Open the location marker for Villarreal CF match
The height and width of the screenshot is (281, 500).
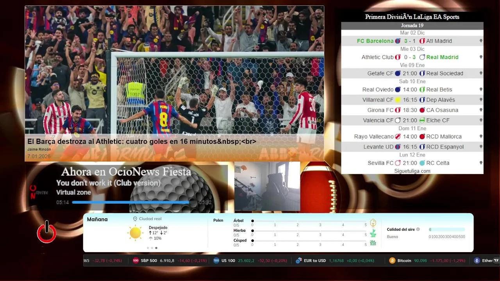(481, 100)
